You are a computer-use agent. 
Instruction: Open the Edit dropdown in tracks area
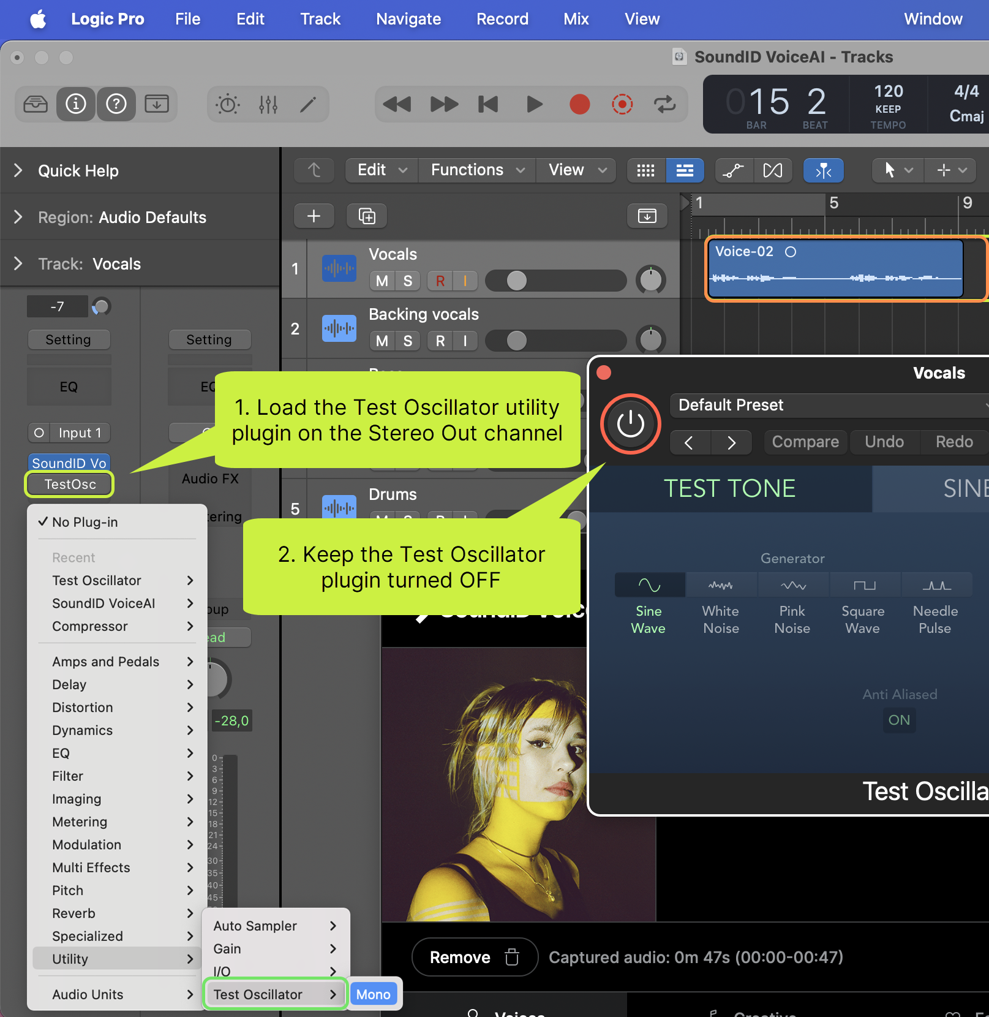coord(382,170)
